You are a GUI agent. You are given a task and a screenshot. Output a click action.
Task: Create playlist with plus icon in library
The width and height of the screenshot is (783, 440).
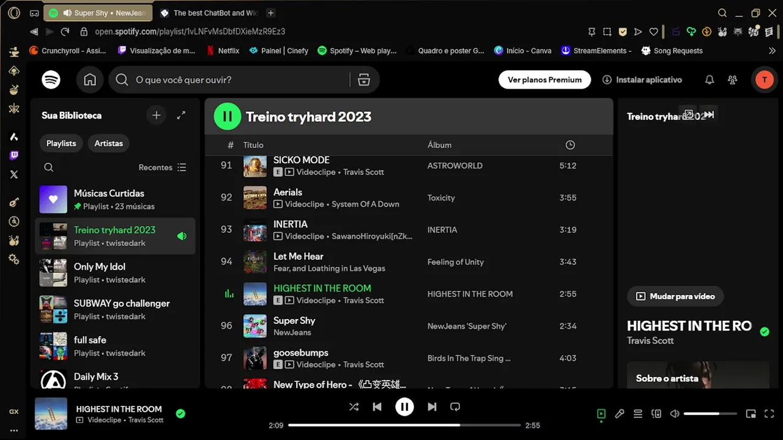[x=157, y=115]
